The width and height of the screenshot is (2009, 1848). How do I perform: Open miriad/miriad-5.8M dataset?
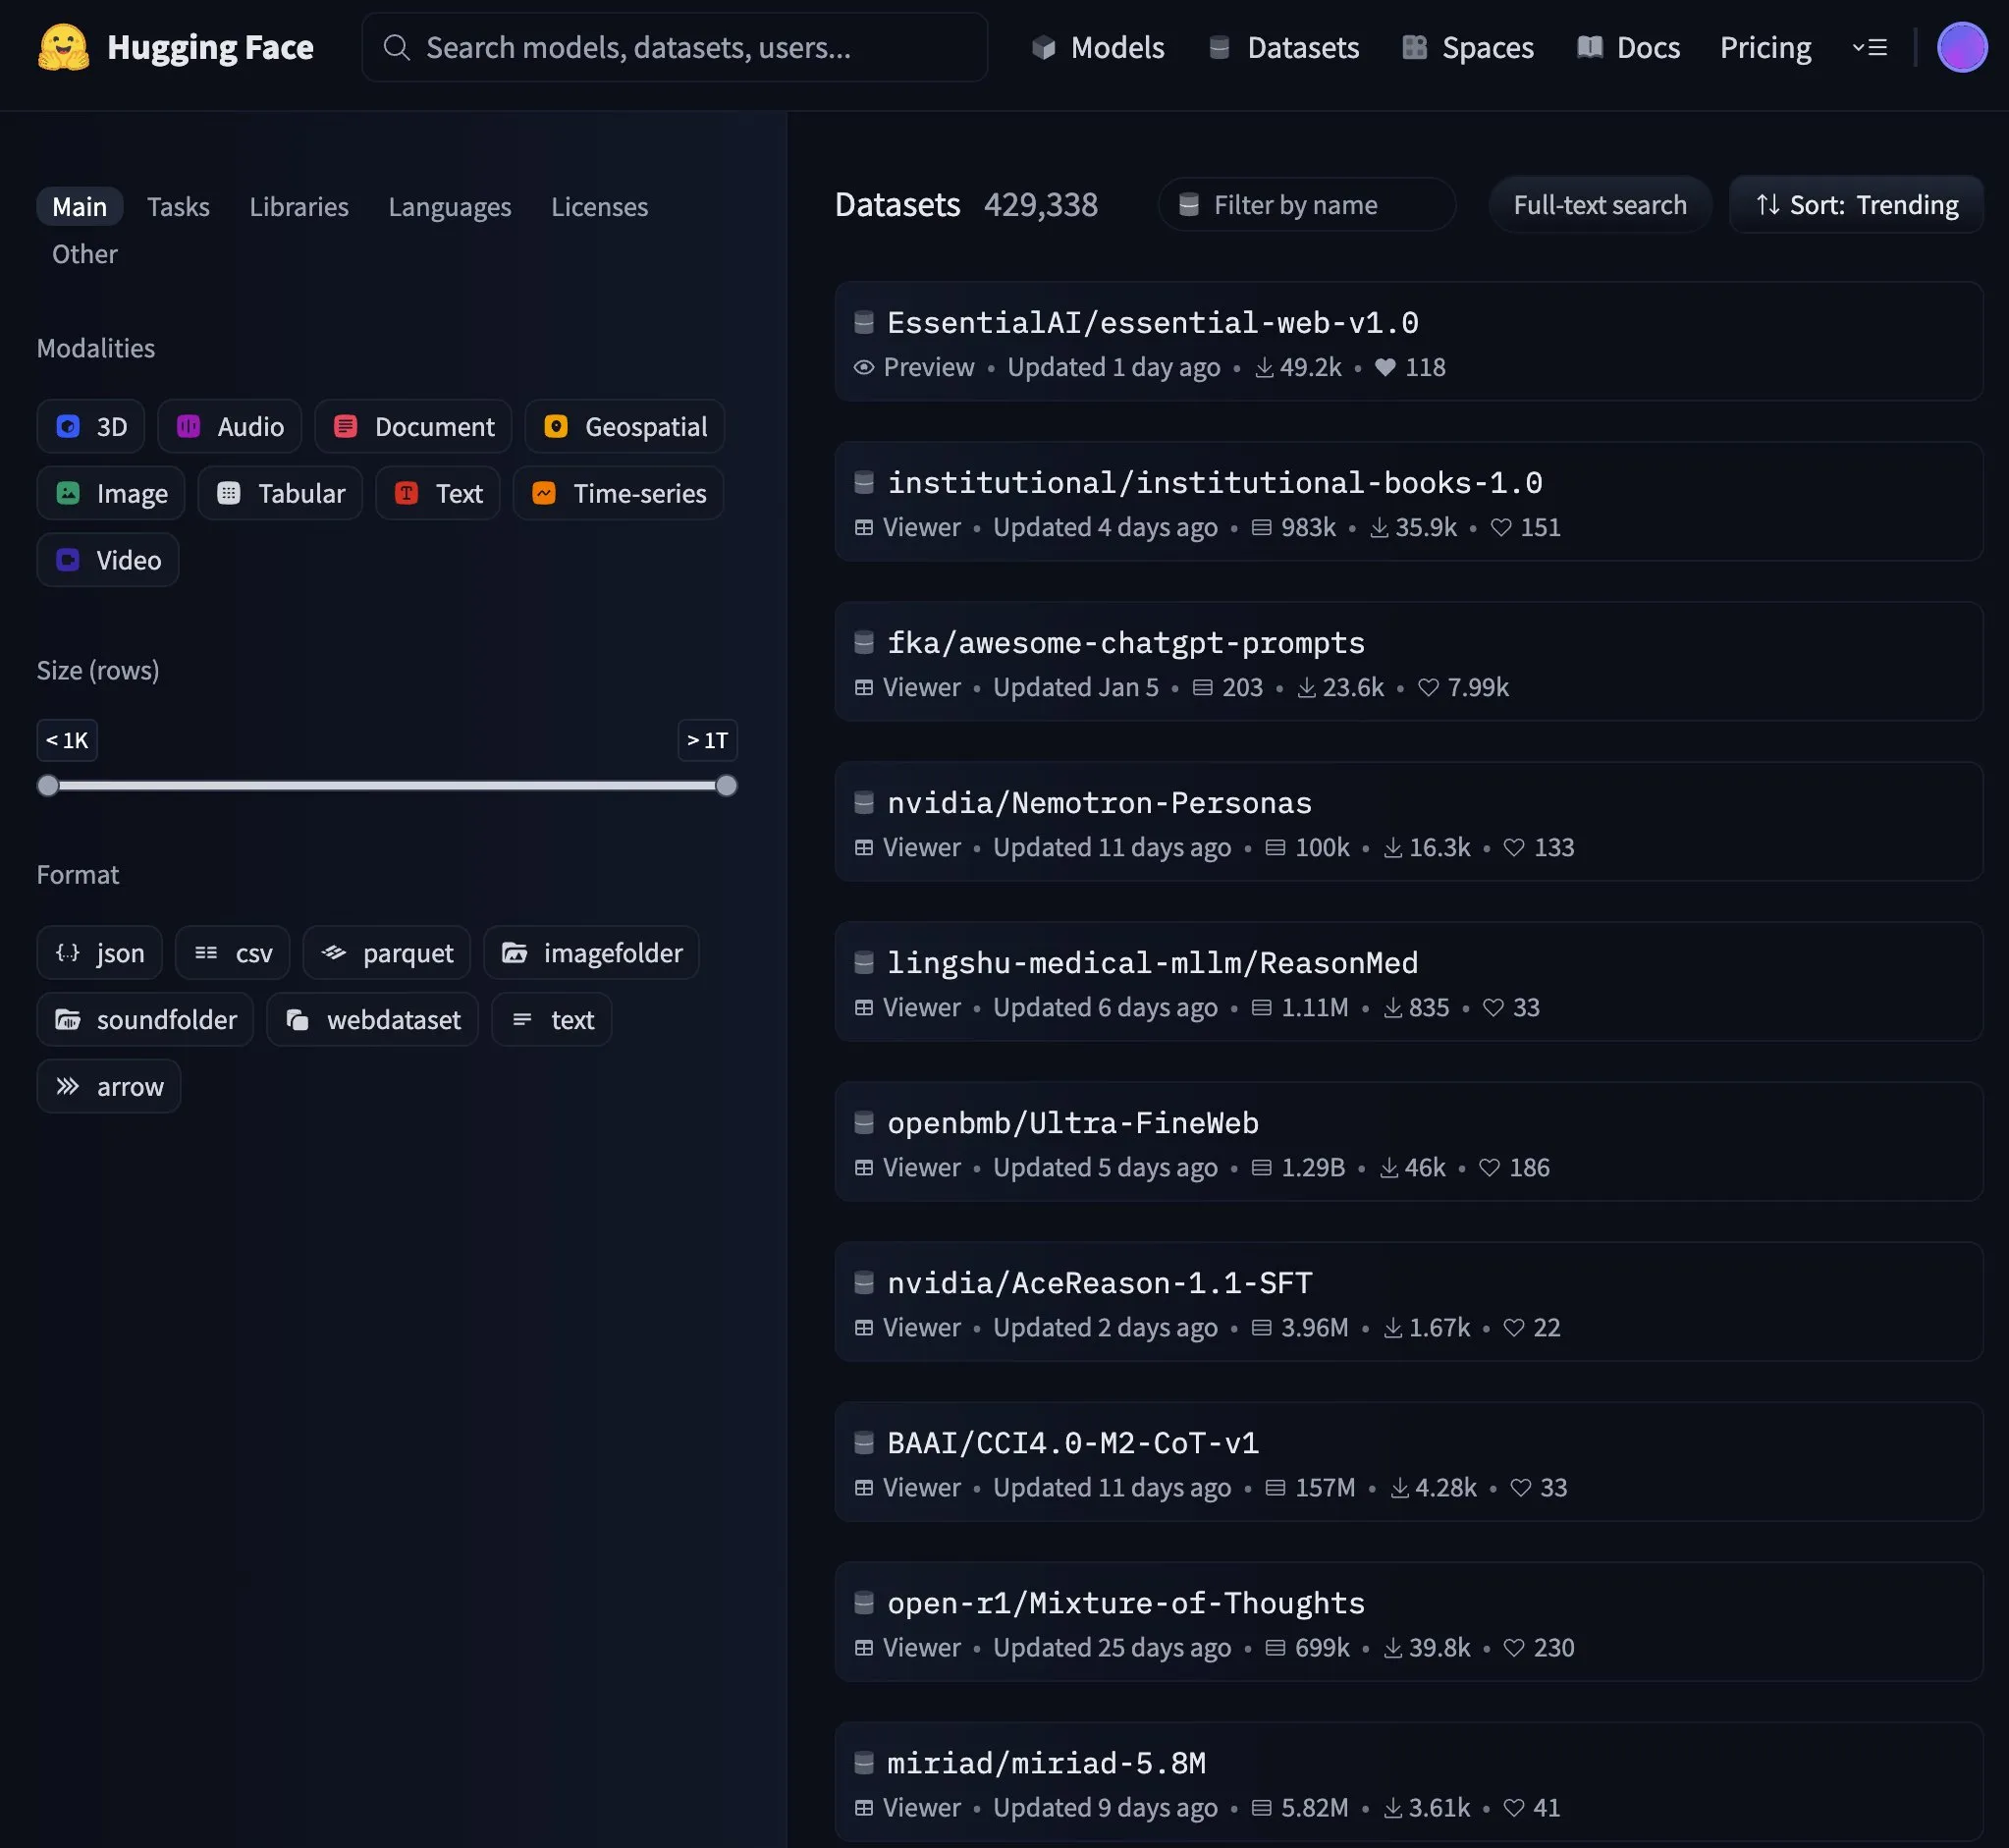coord(1409,1781)
